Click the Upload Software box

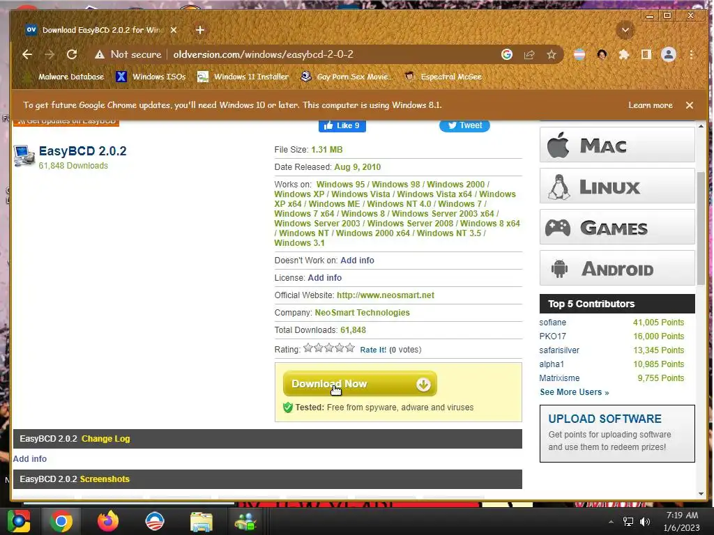click(617, 433)
